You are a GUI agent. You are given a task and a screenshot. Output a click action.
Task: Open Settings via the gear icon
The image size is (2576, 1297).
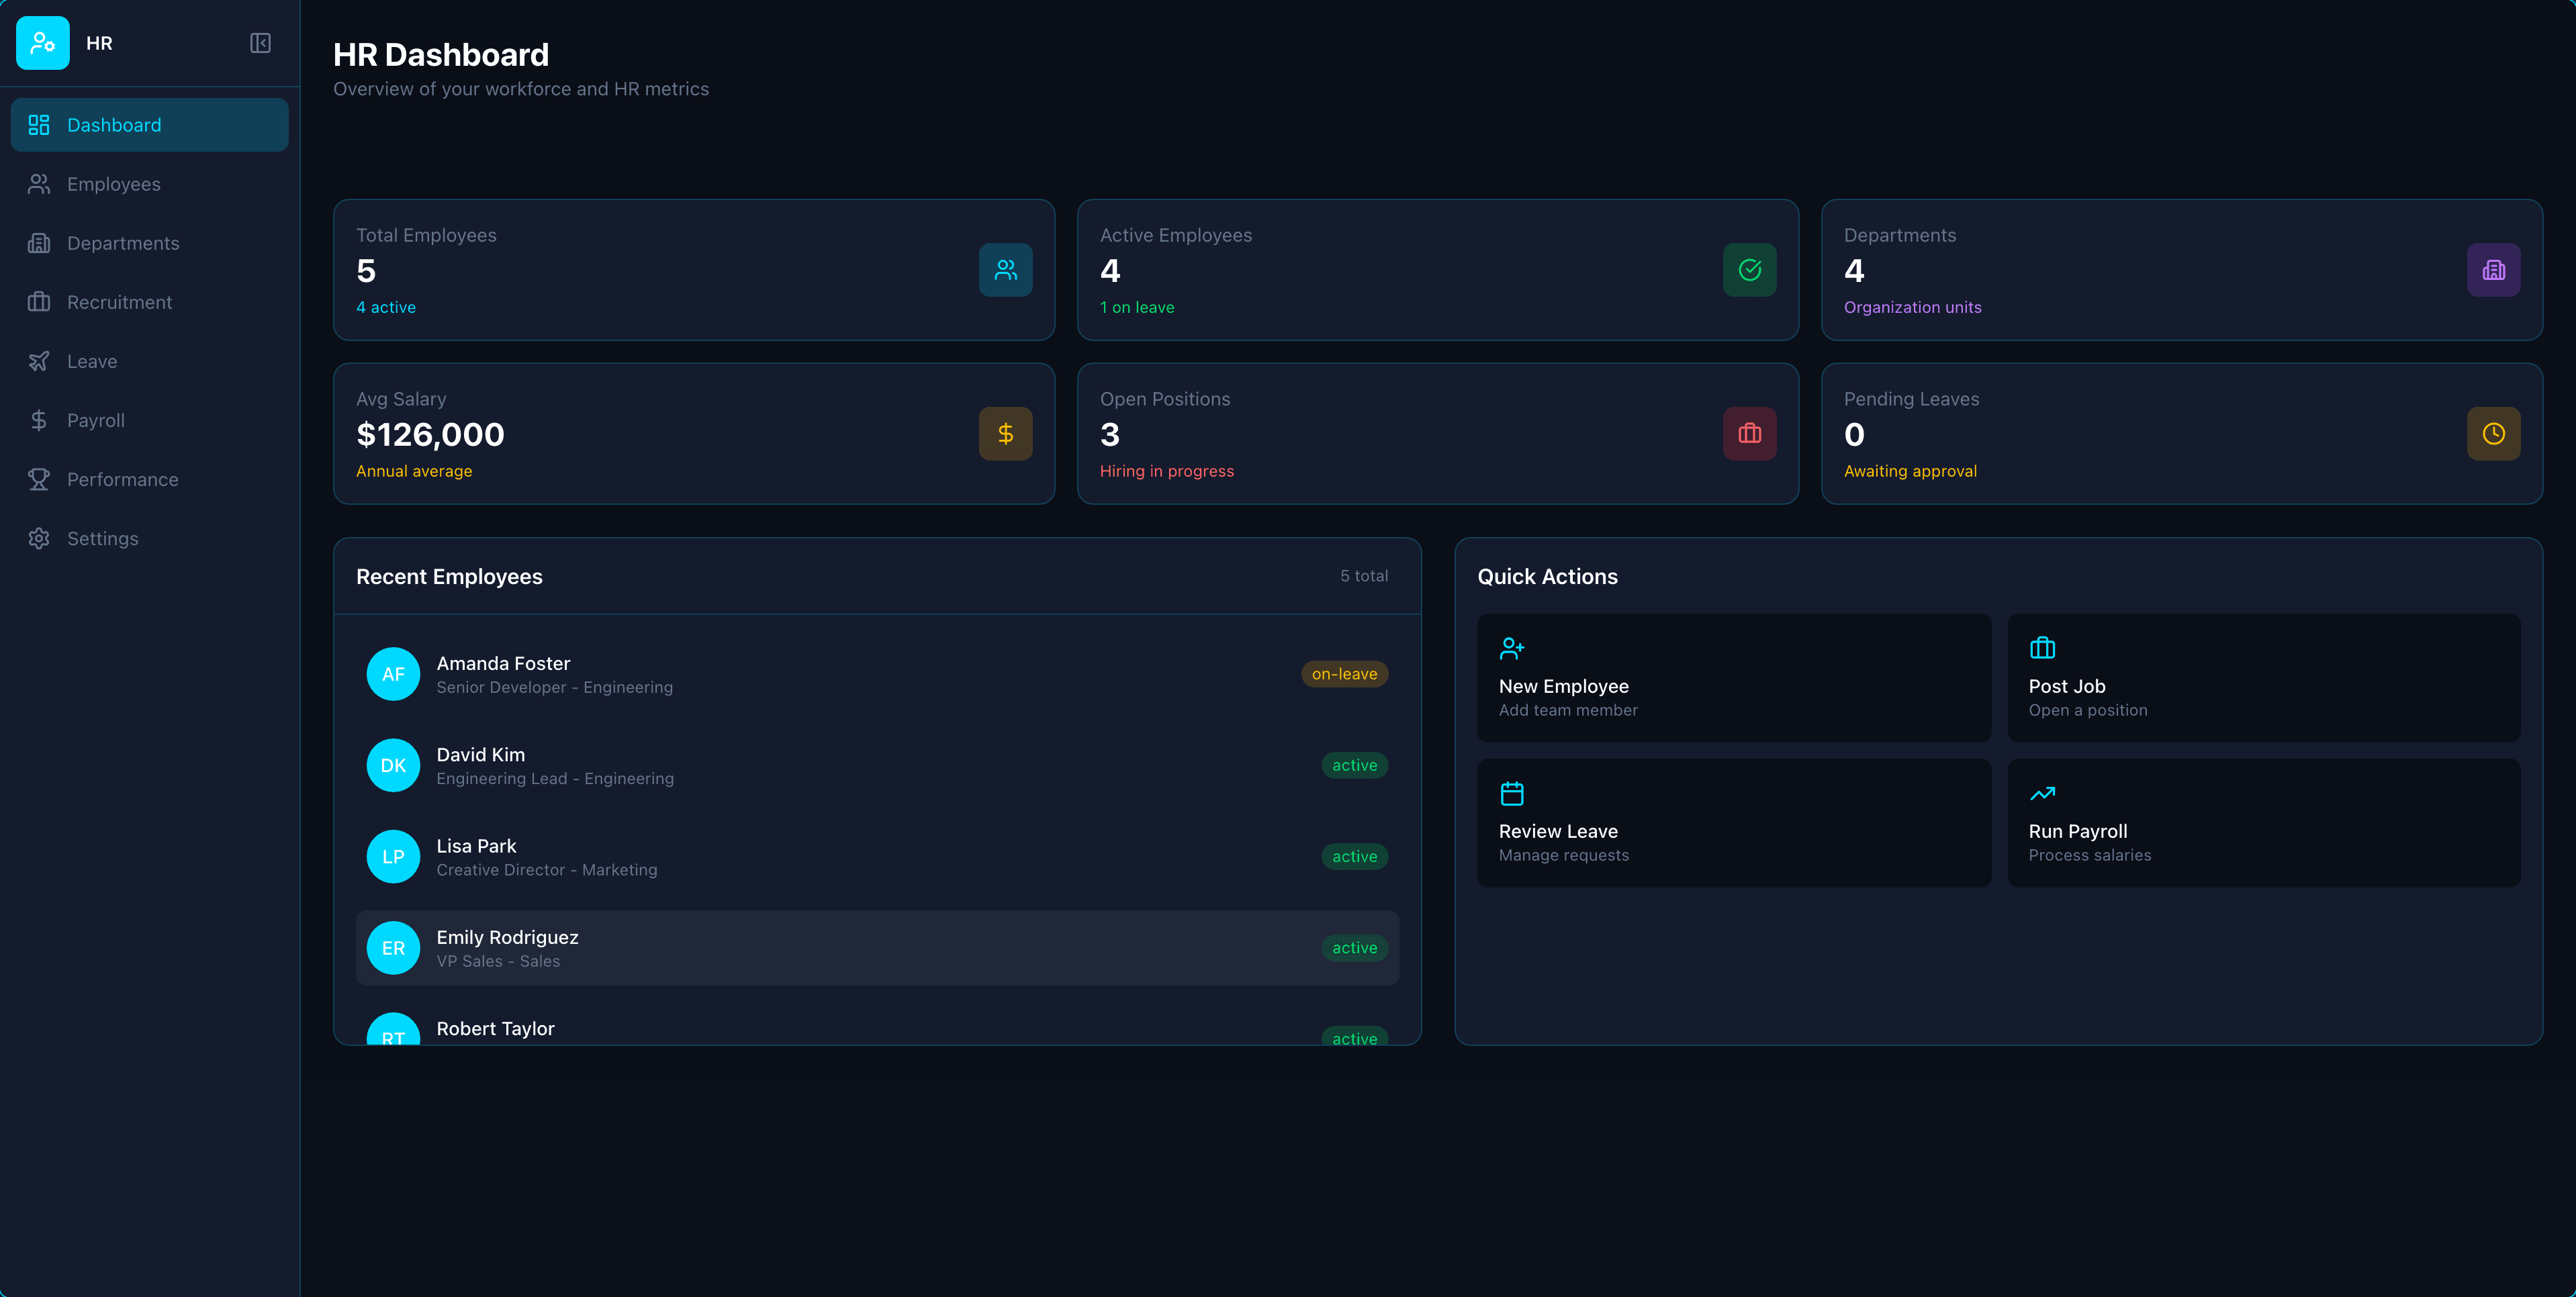[x=39, y=538]
